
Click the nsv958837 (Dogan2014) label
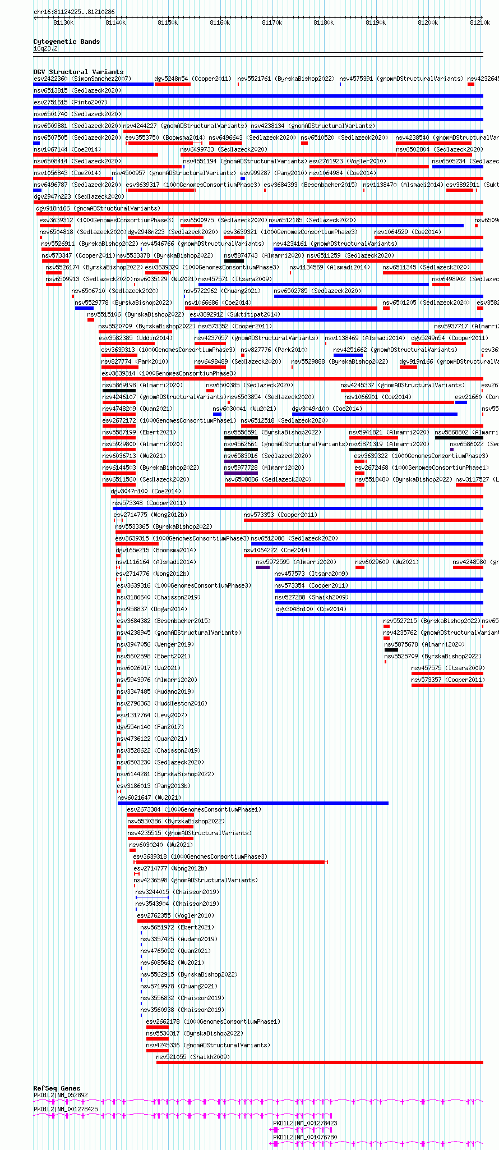[152, 609]
